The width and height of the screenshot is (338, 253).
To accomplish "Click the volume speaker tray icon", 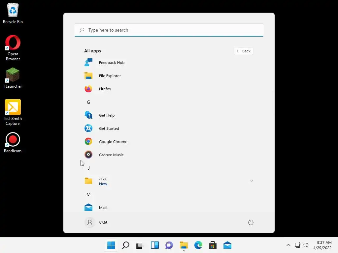I will [x=306, y=245].
